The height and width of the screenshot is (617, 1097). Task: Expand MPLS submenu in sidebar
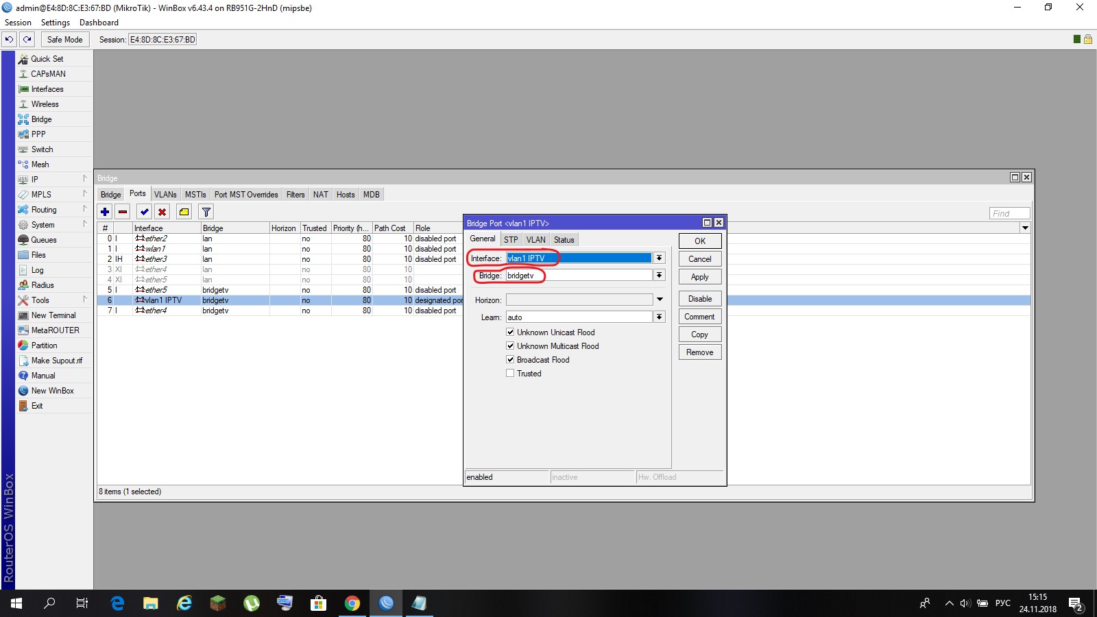coord(85,194)
